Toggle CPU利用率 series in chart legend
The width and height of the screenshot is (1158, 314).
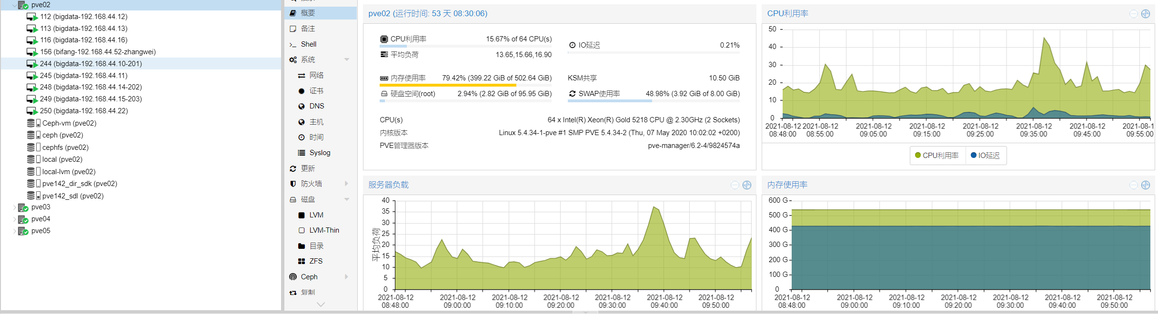click(x=936, y=156)
